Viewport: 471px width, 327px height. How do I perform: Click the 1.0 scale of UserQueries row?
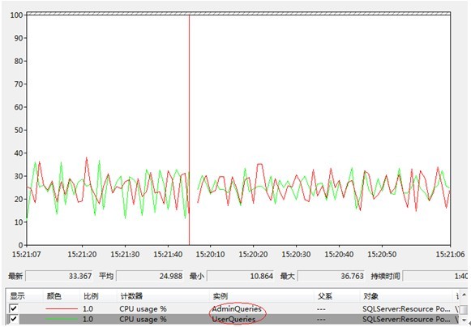tap(88, 319)
